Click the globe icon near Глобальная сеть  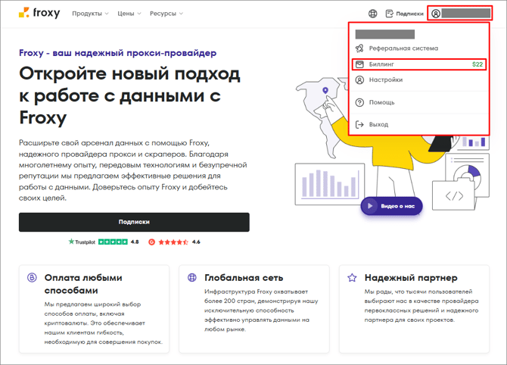192,278
